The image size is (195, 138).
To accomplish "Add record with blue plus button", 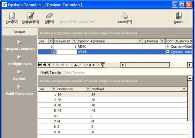I will pos(67,65).
